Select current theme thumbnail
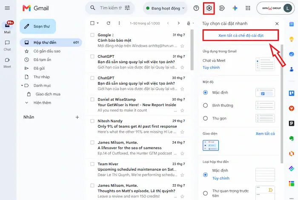Viewport: 298px width, 200px height. 211,145
